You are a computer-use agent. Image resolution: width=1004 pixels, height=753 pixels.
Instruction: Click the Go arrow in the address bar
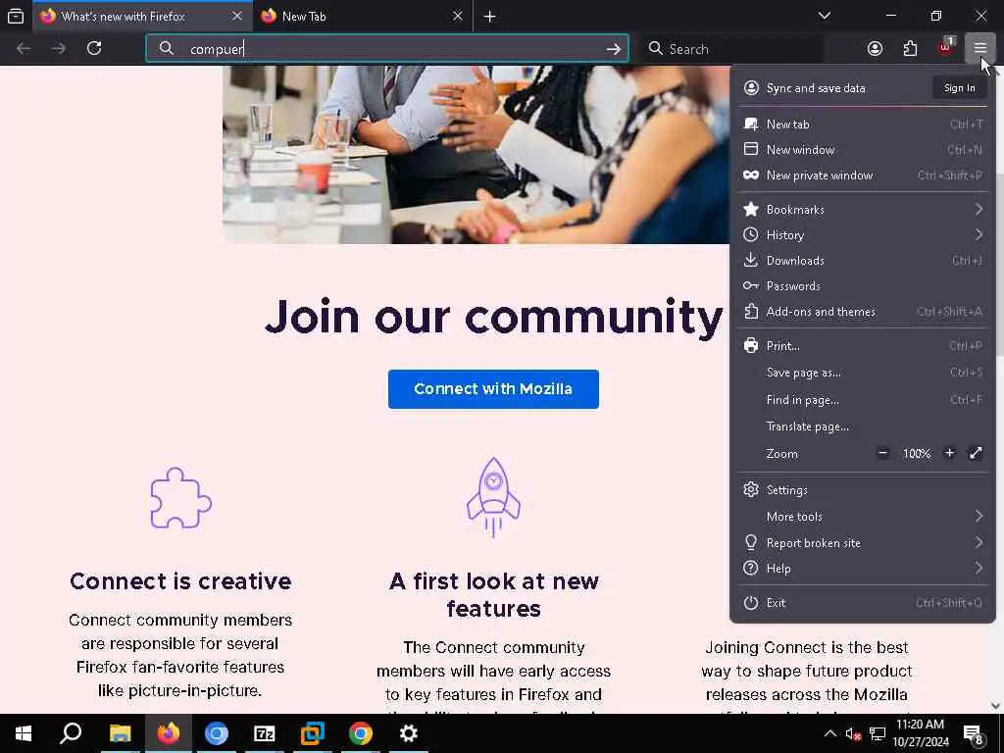click(613, 49)
